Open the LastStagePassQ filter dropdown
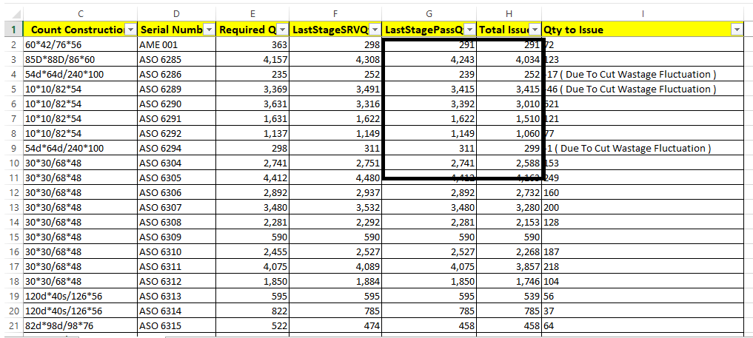This screenshot has height=338, width=753. coord(470,30)
